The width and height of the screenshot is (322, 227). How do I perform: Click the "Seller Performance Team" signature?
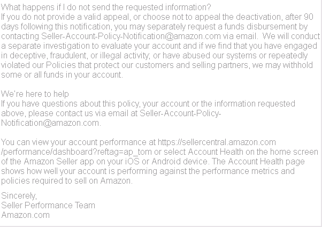pos(48,205)
